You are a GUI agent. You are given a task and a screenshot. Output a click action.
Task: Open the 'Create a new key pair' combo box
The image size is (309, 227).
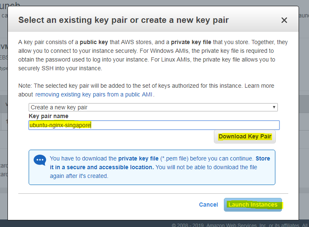pyautogui.click(x=153, y=107)
